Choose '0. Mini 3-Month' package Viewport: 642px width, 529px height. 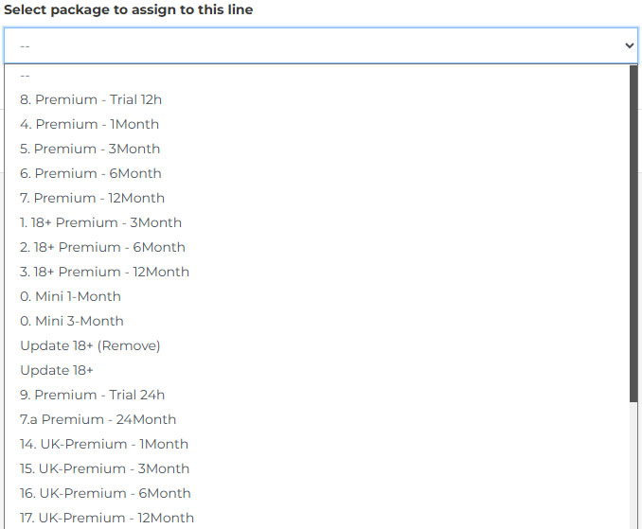pyautogui.click(x=71, y=321)
